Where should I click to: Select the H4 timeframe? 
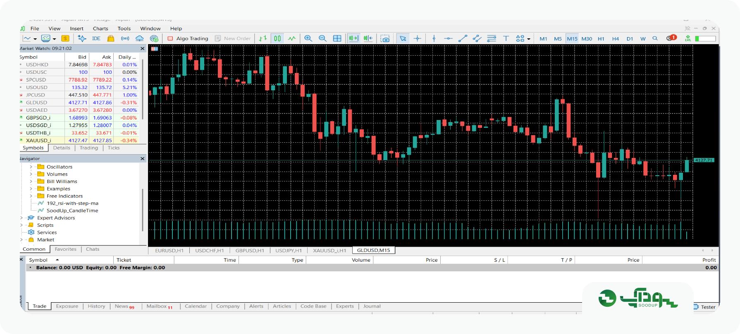click(x=615, y=39)
